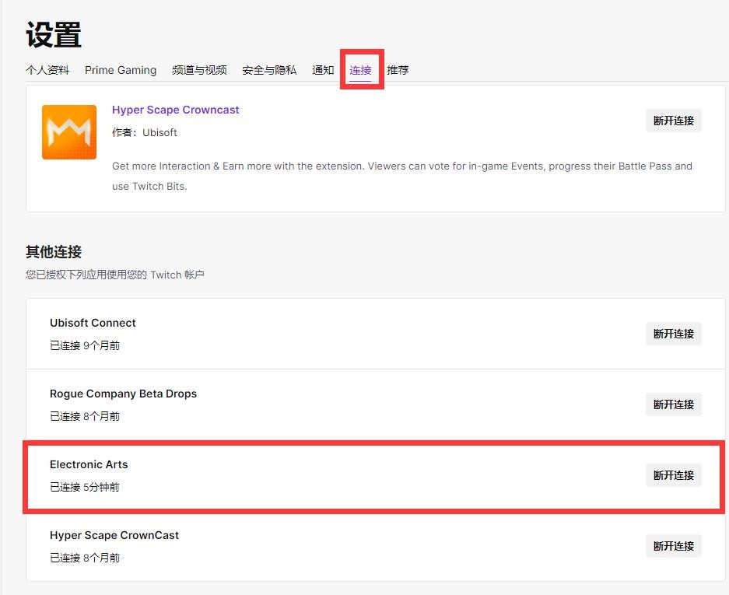Viewport: 729px width, 595px height.
Task: Switch to the Prime Gaming tab
Action: (x=121, y=70)
